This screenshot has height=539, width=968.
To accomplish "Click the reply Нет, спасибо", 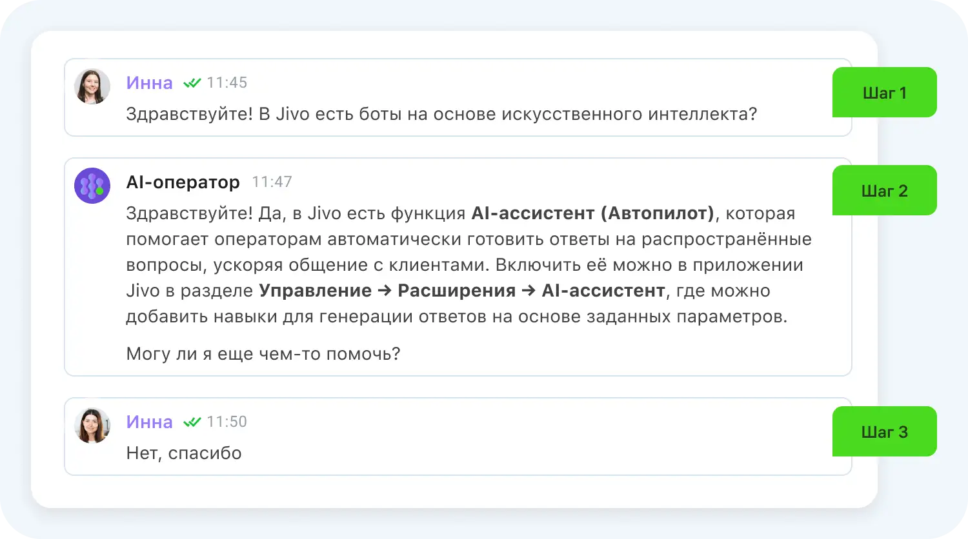I will tap(184, 453).
